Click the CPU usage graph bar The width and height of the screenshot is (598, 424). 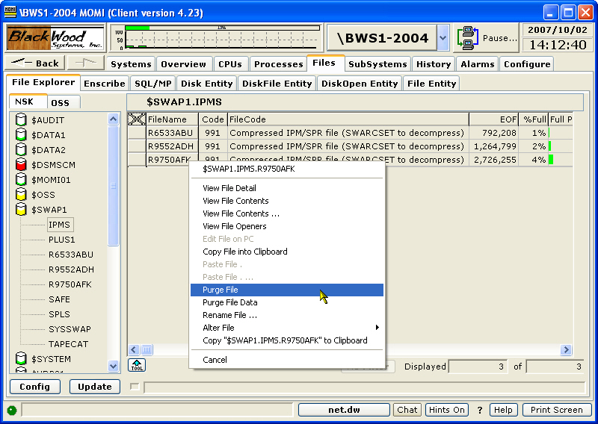coord(222,28)
